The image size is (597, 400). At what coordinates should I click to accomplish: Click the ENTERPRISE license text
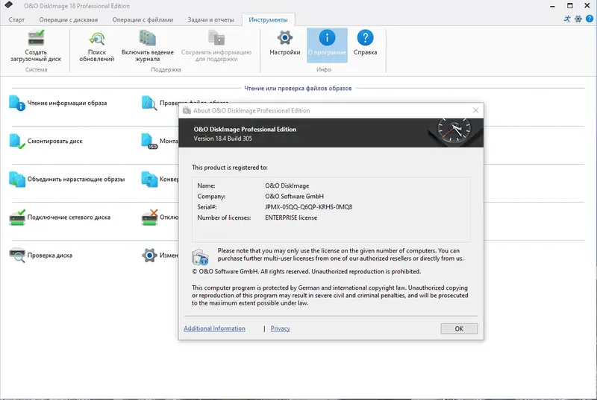click(x=291, y=218)
